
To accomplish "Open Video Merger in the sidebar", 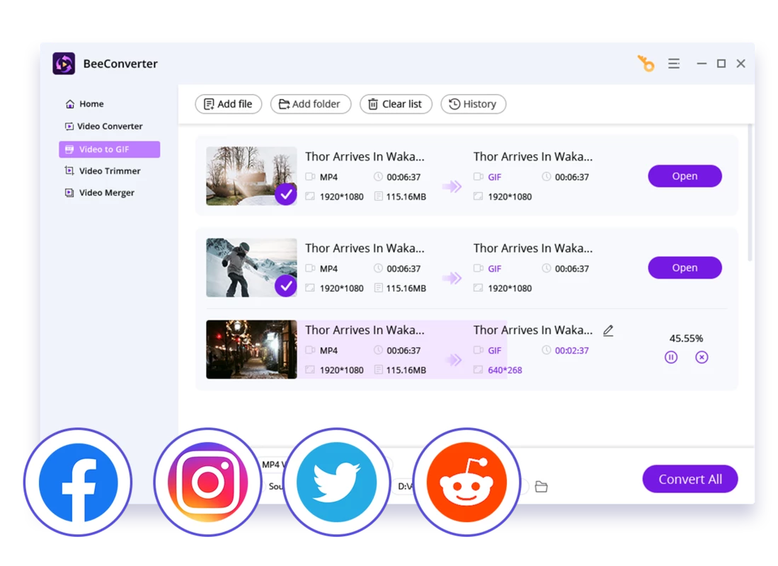I will click(100, 192).
